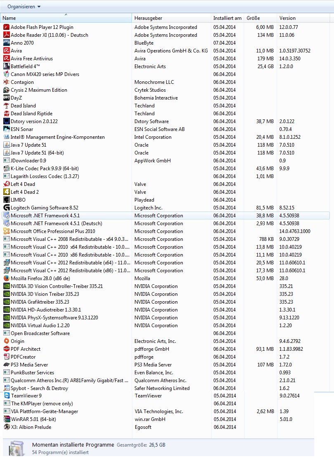Open the Organisieren dropdown menu
Viewport: 334px width, 459px height.
(x=24, y=7)
